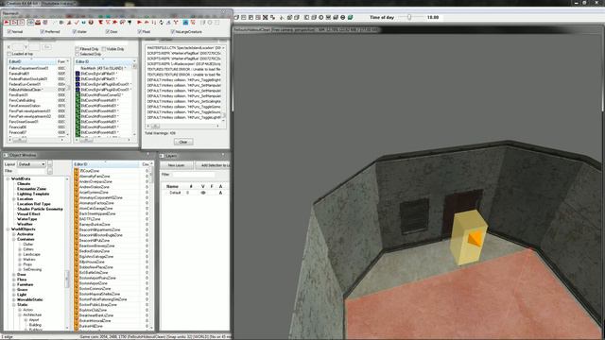605x340 pixels.
Task: Toggle the Normal checkbox
Action: click(9, 31)
